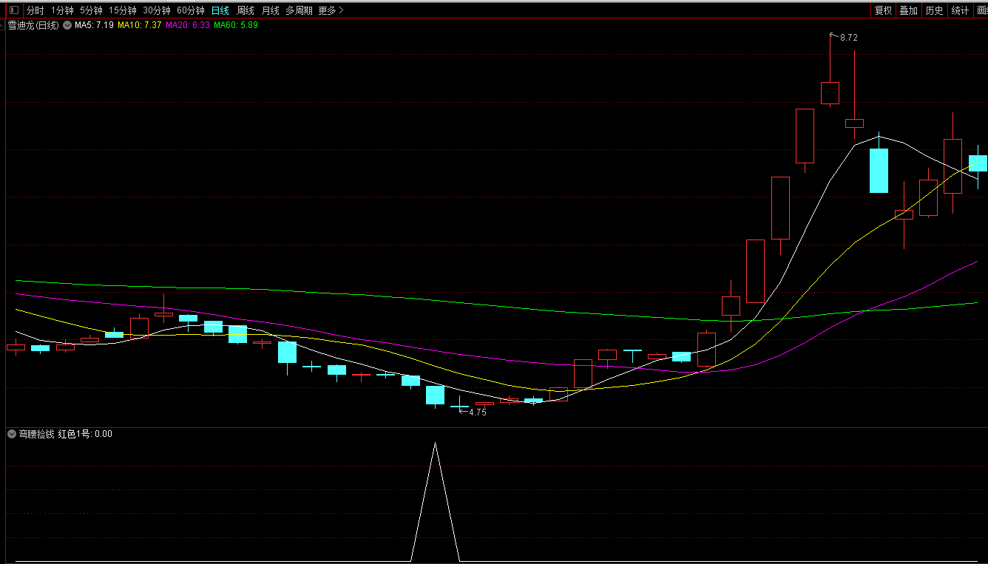The image size is (988, 564).
Task: Click the MA5: 7.19 label
Action: tap(93, 25)
